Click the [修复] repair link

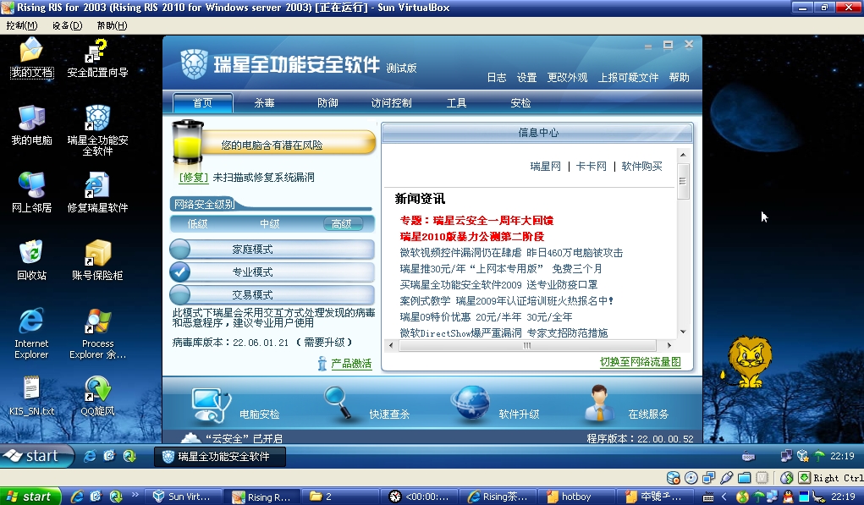click(x=194, y=178)
